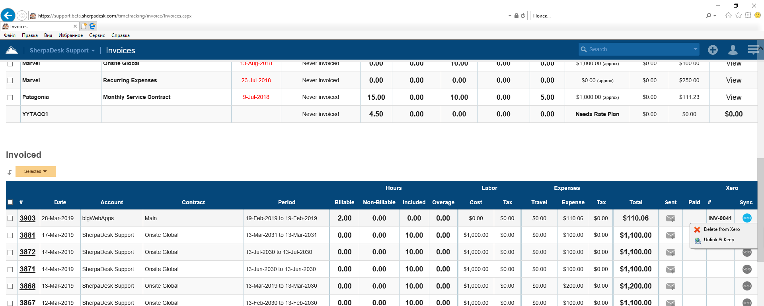Expand the yellow Selected dropdown
The width and height of the screenshot is (764, 306).
[x=35, y=171]
